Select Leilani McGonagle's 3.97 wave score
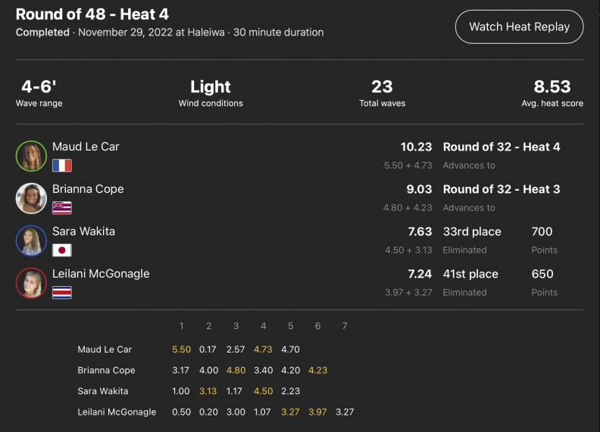 (317, 412)
